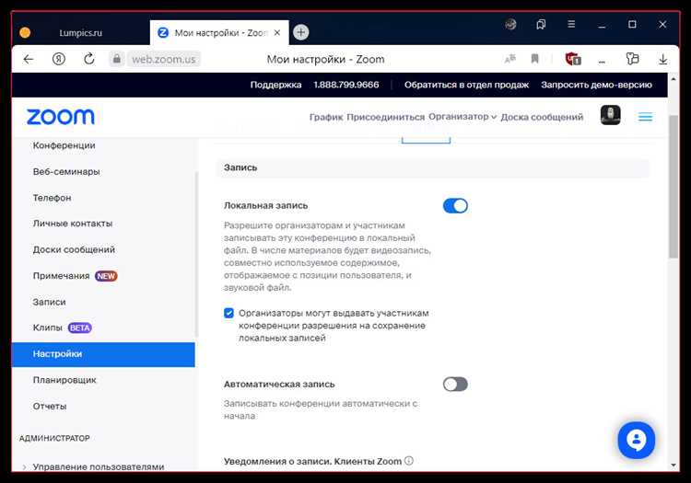Click the page scrollbar up arrow
This screenshot has height=483, width=691.
[673, 79]
